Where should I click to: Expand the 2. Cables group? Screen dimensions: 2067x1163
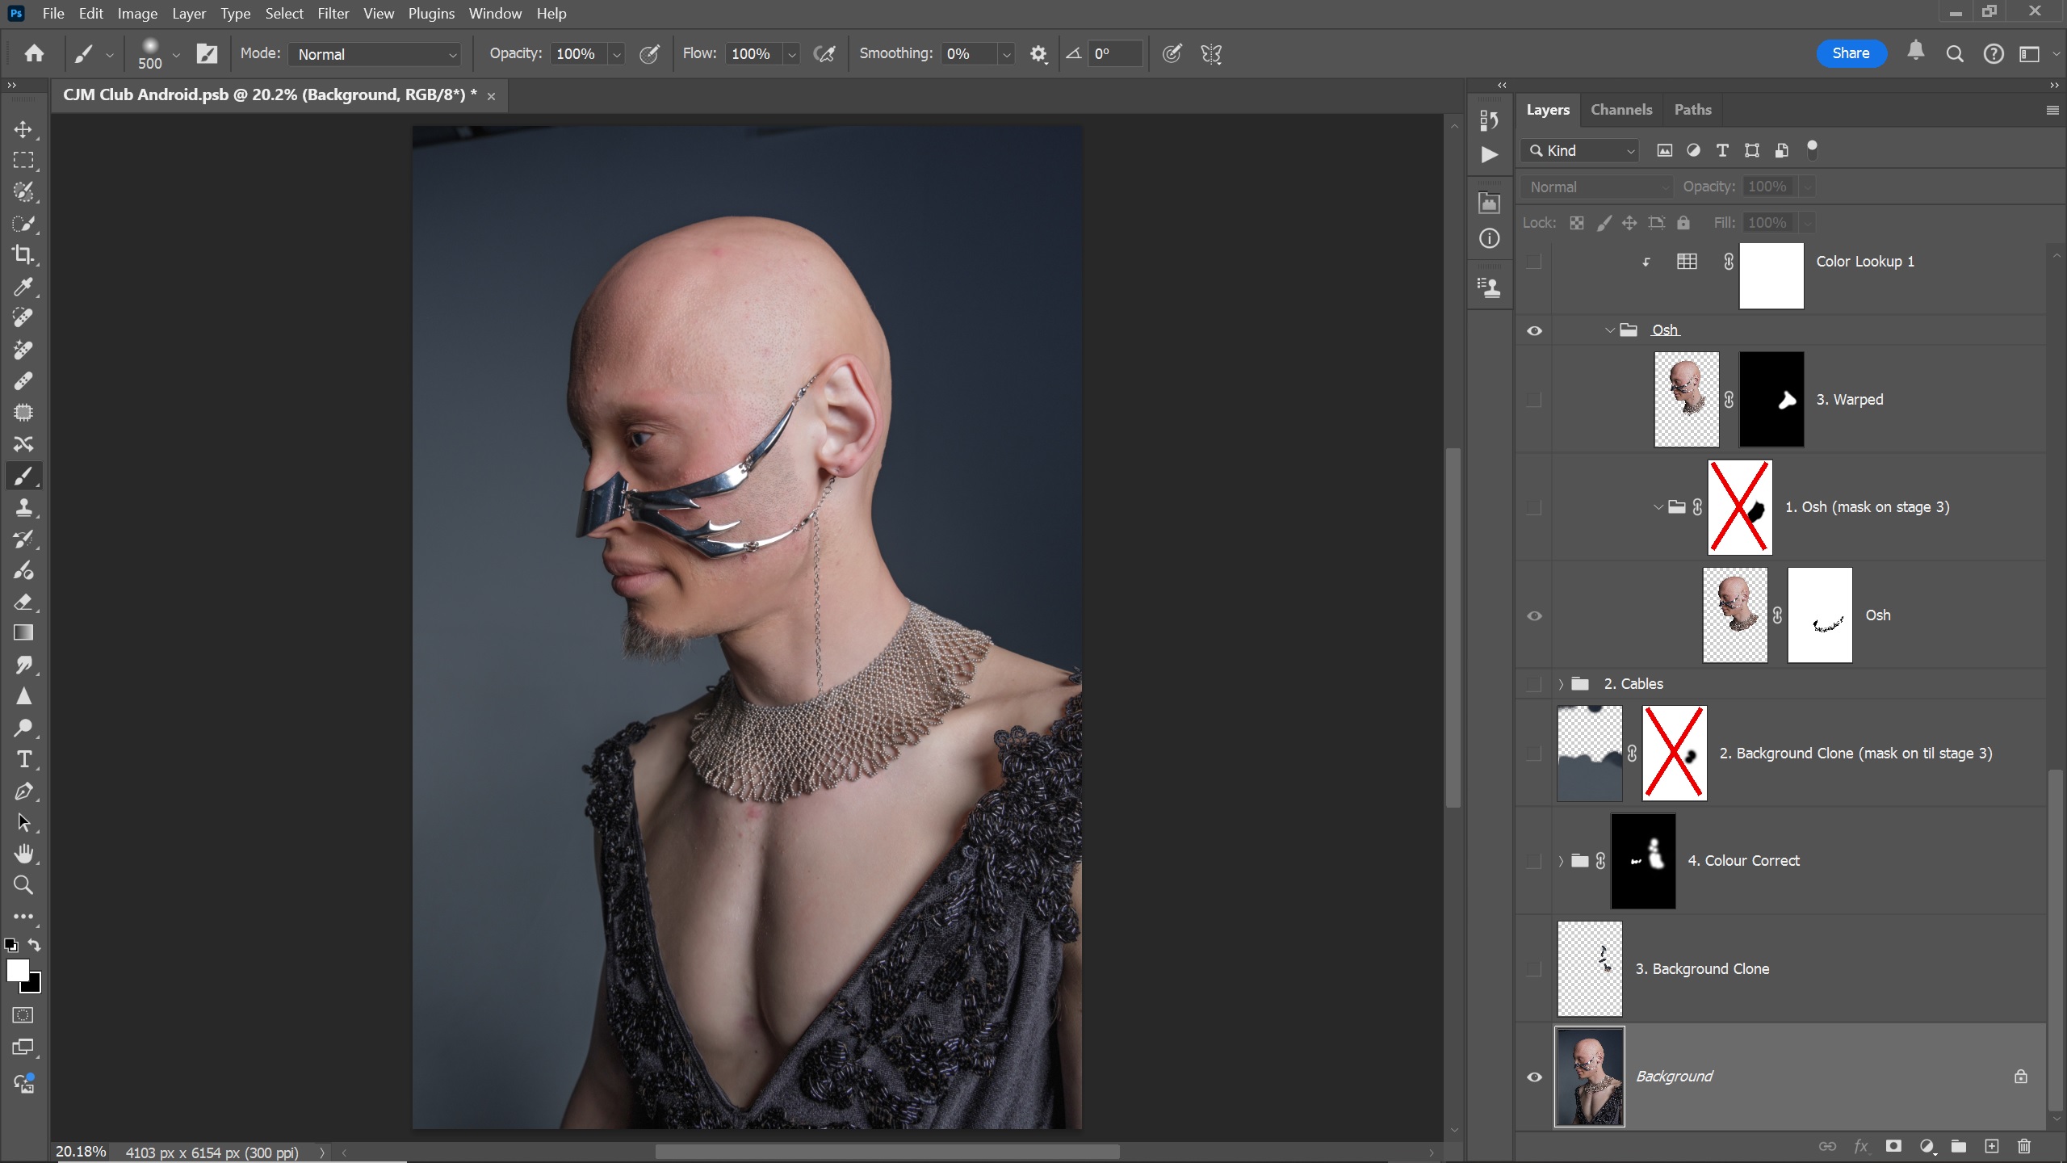pos(1561,684)
